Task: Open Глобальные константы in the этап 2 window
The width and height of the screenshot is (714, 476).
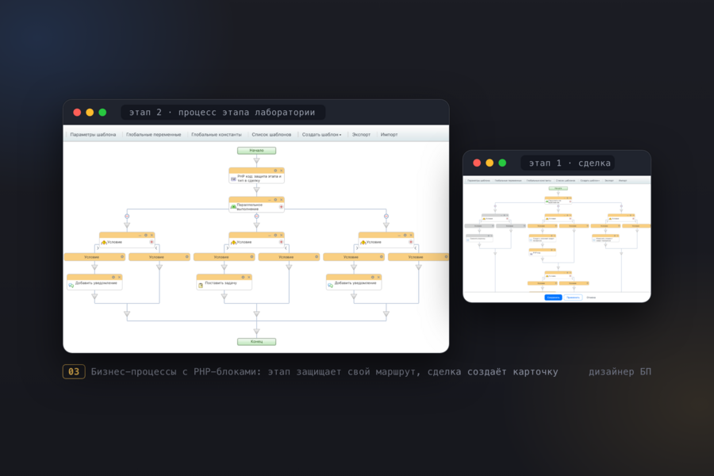Action: pyautogui.click(x=217, y=134)
